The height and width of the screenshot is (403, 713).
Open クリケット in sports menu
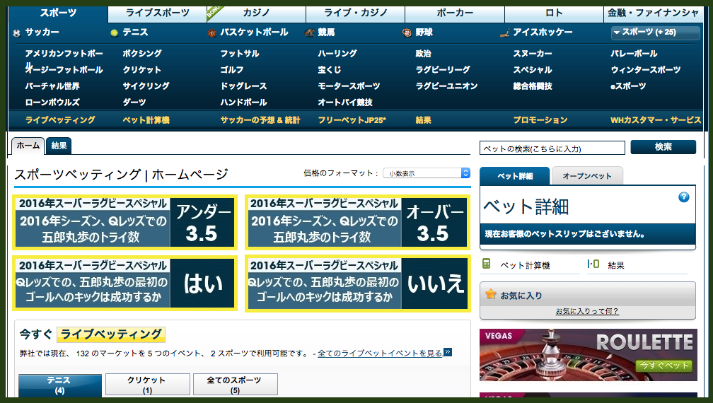pos(142,70)
